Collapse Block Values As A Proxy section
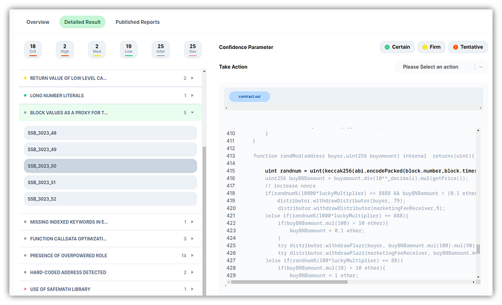 click(192, 113)
